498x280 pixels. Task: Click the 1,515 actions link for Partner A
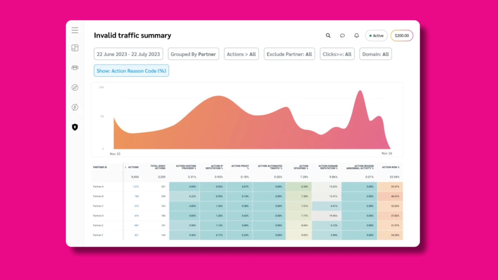tap(136, 186)
